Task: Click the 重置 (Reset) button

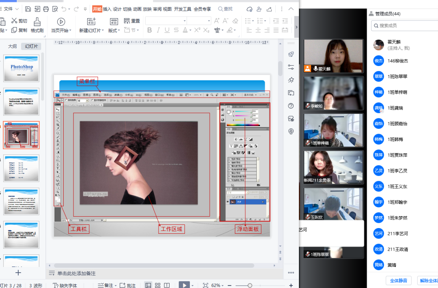Action: pyautogui.click(x=132, y=21)
